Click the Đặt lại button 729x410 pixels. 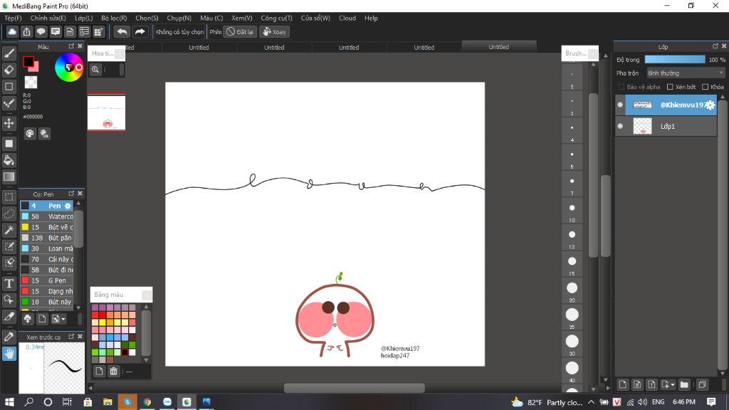pyautogui.click(x=241, y=31)
